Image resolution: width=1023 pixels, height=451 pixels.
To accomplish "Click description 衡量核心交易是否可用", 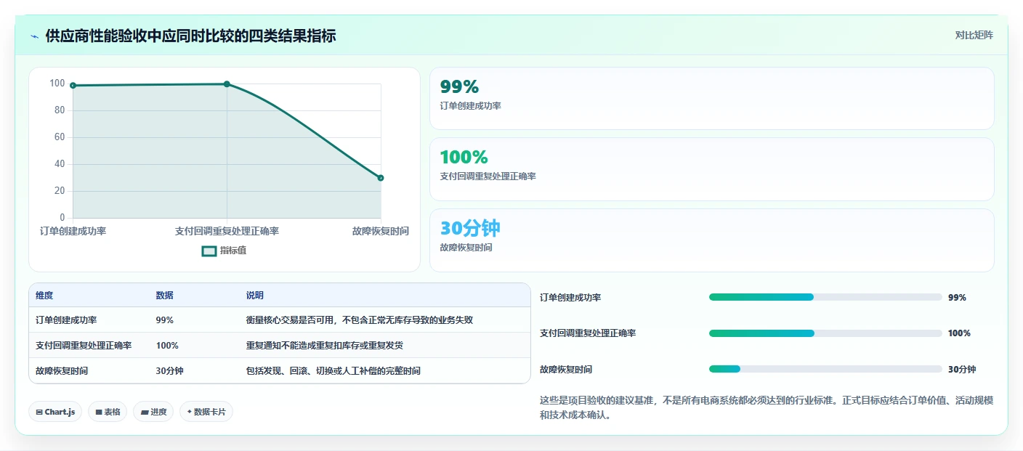I will tap(360, 320).
